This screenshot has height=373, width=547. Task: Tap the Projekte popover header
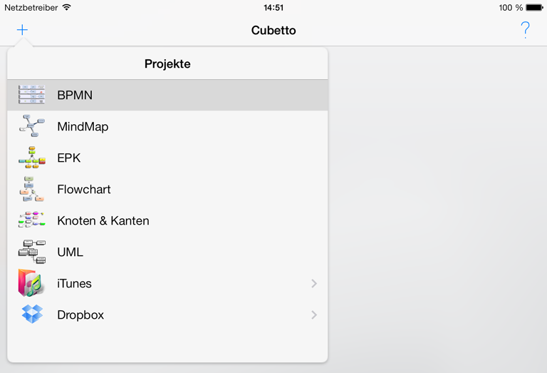pos(167,64)
